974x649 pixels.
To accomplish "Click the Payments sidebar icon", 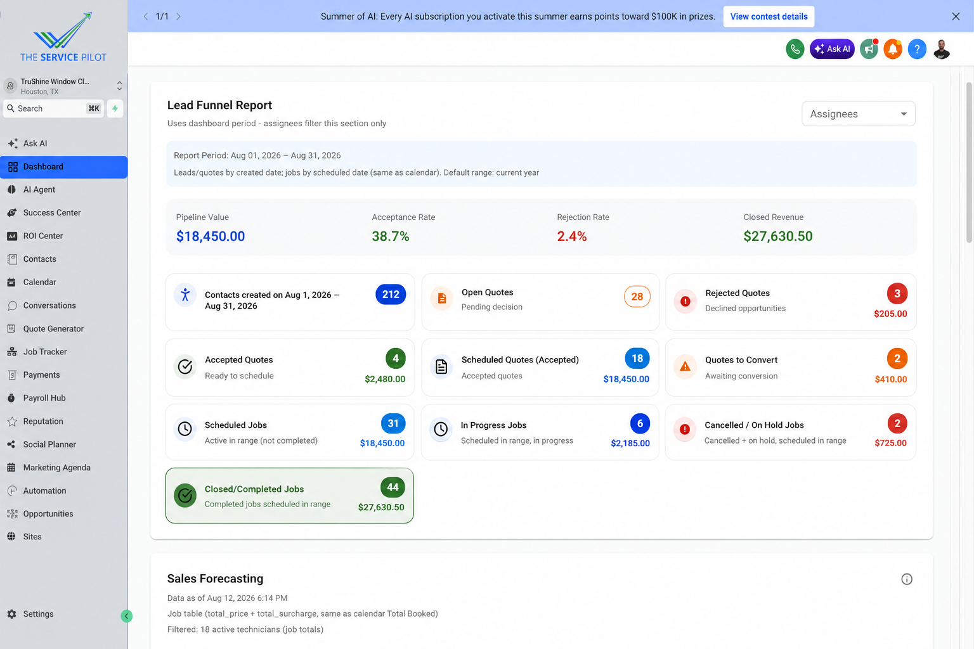I will coord(11,375).
